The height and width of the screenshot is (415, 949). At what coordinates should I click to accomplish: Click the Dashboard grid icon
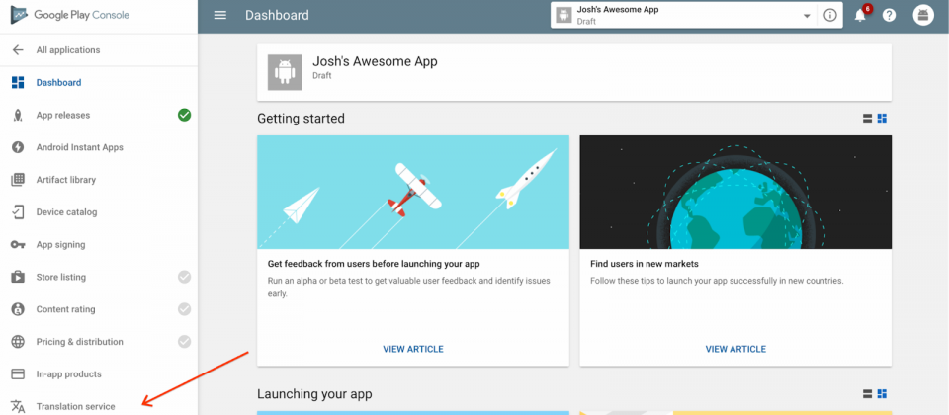coord(18,82)
